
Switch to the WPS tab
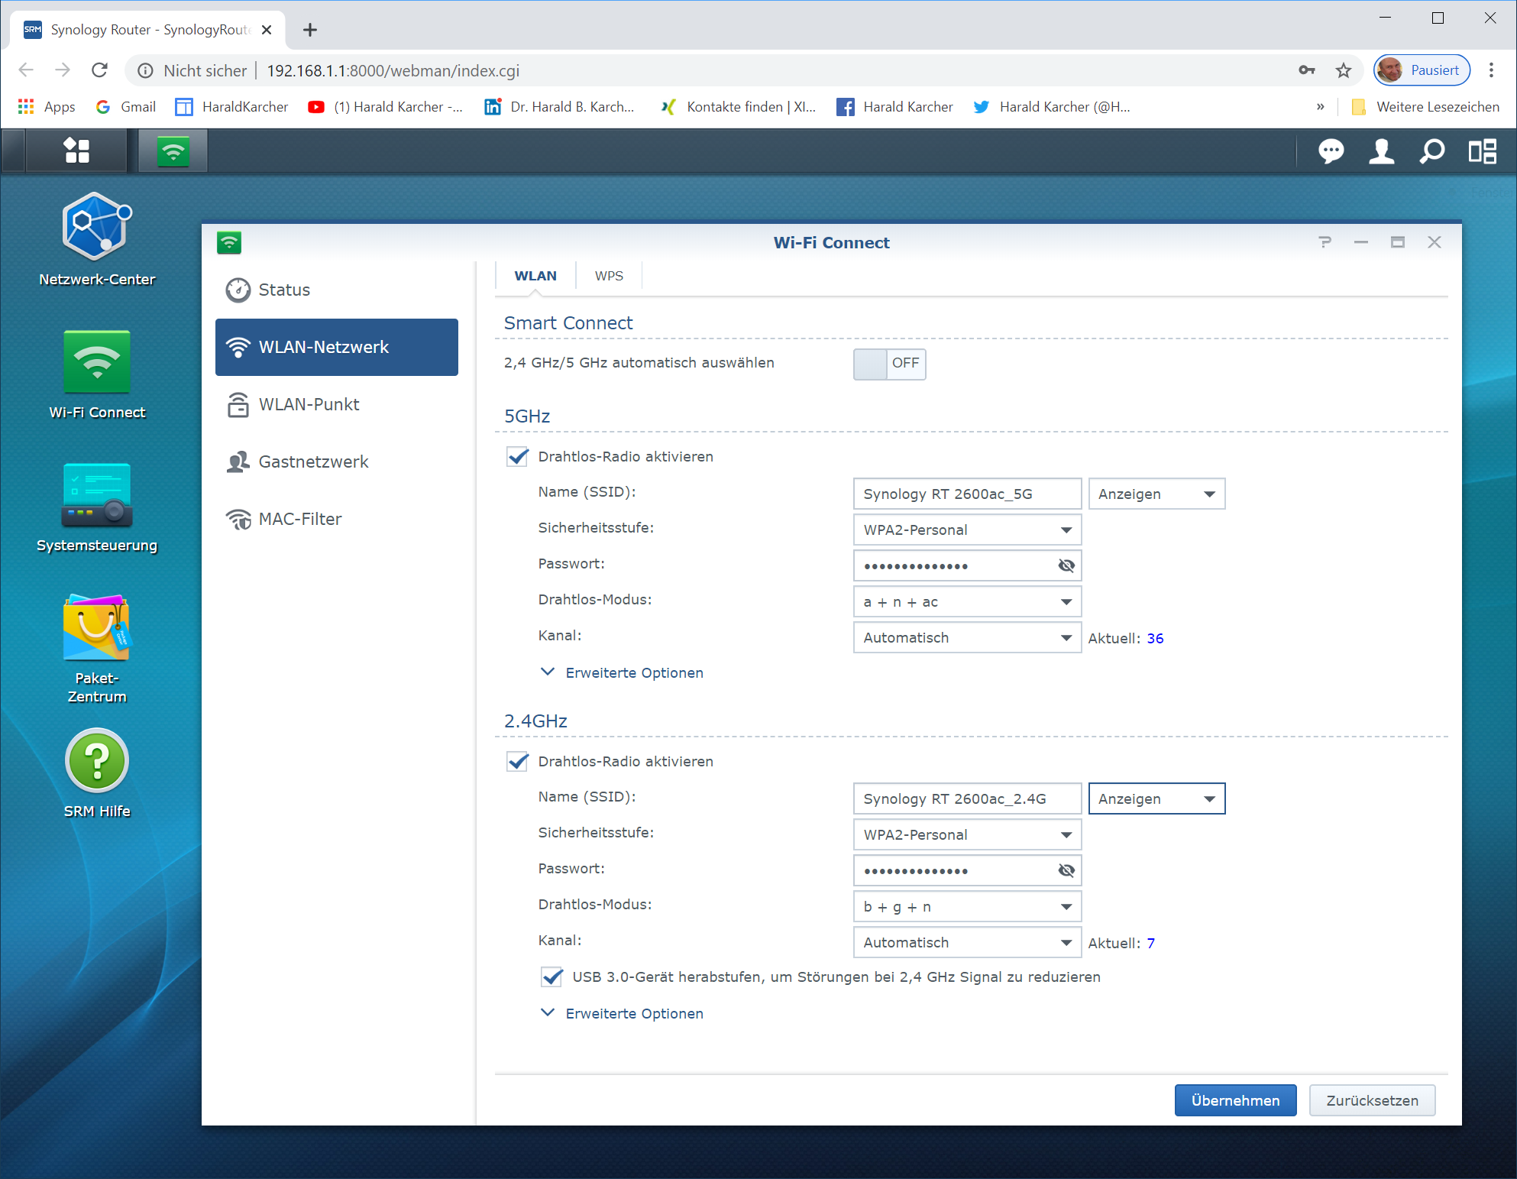(x=609, y=276)
